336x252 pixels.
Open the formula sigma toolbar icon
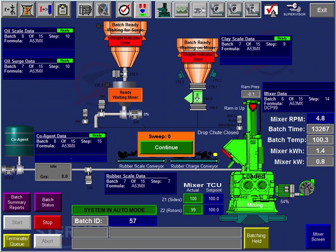(x=10, y=10)
